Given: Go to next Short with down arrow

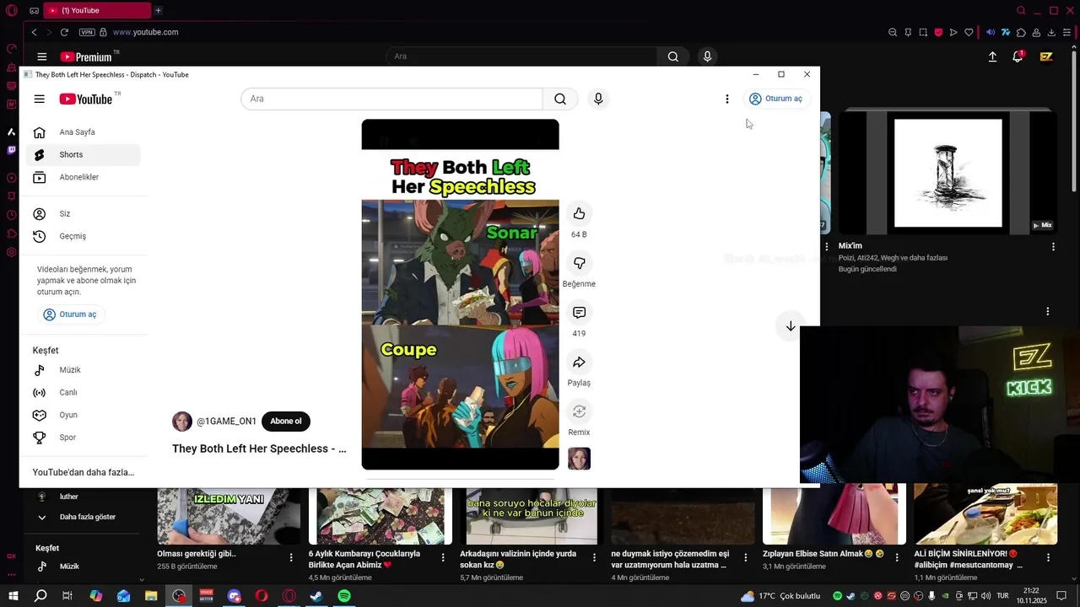Looking at the screenshot, I should (791, 326).
